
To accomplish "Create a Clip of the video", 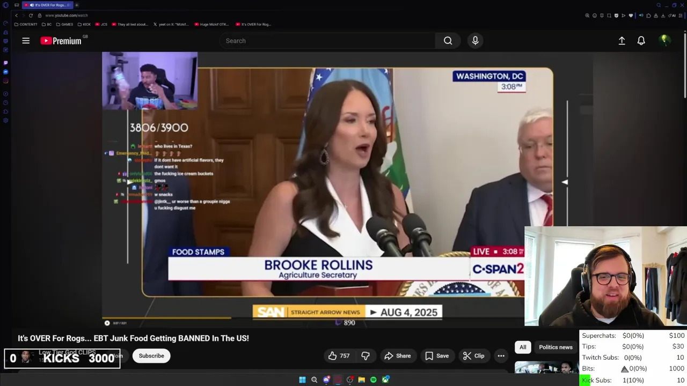I will pos(473,356).
